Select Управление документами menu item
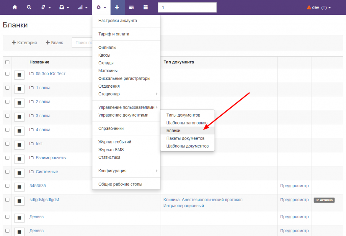Screen dimensions: 346x236 (126, 115)
